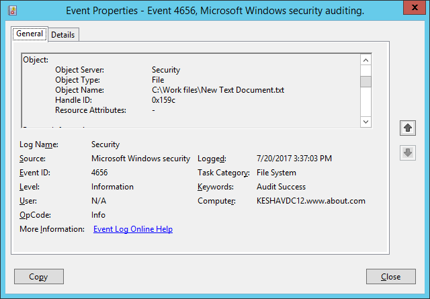Click the Object Name file path text
Screen dimensions: 430x299
(x=218, y=90)
